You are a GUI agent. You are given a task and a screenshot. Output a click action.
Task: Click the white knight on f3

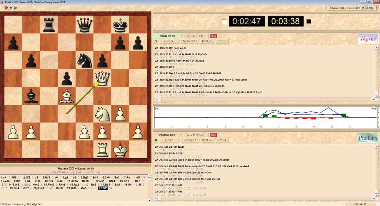(x=103, y=114)
